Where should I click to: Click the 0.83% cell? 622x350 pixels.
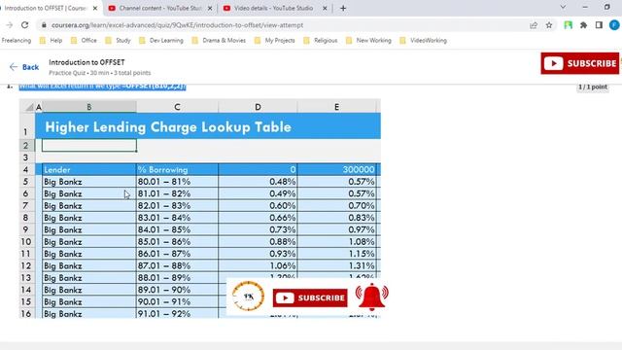coord(337,218)
